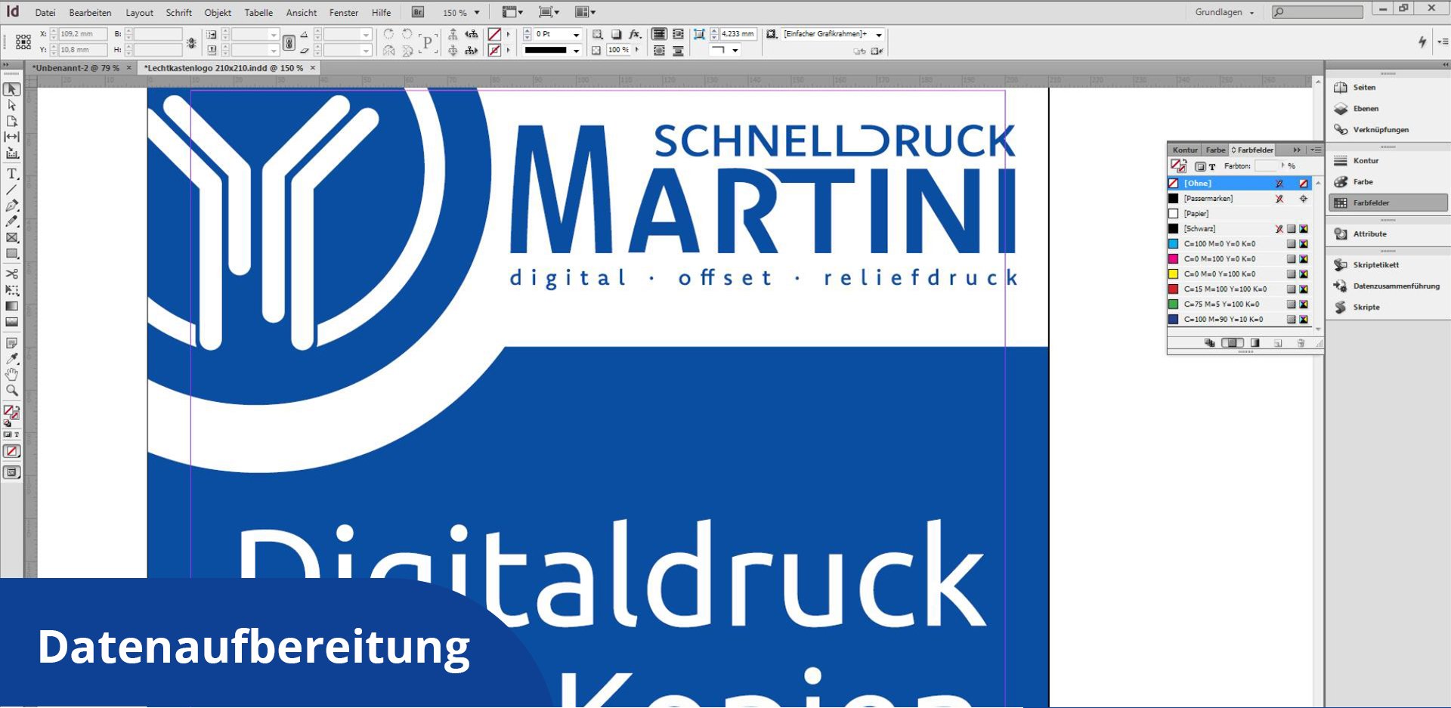
Task: Open the Objekt menu
Action: [218, 13]
